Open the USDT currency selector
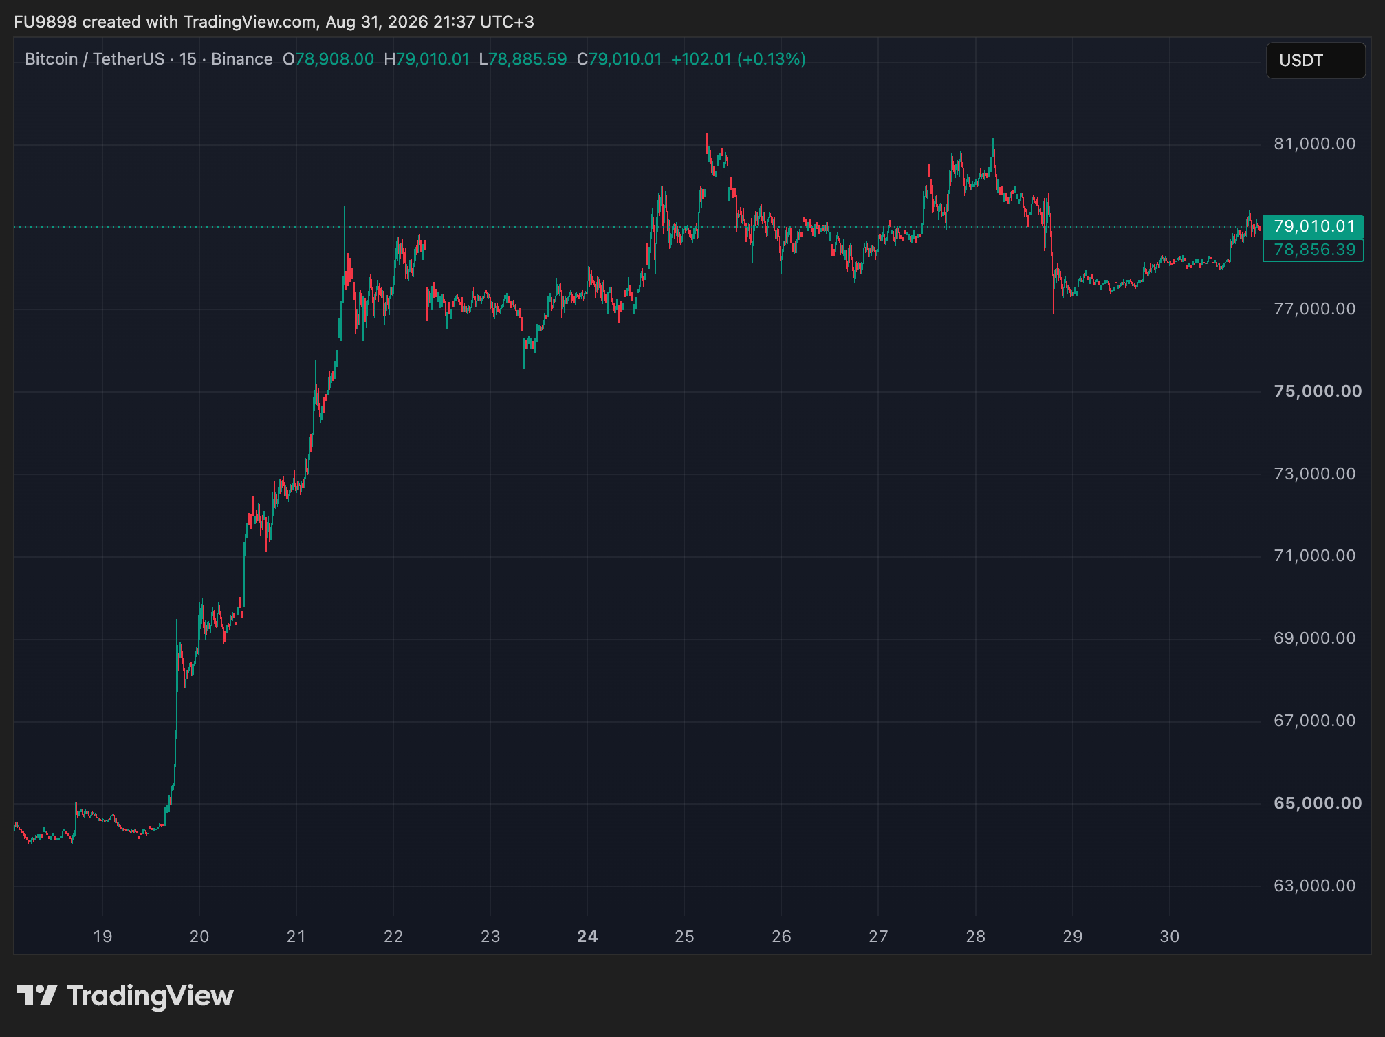 tap(1316, 61)
